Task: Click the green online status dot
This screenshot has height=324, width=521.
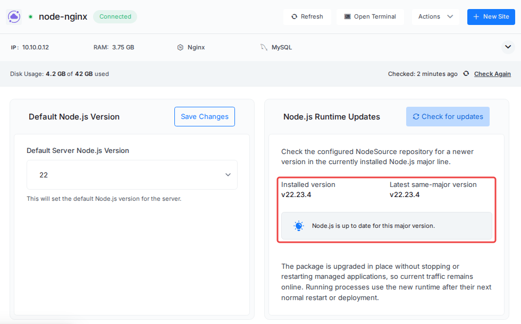Action: 31,16
